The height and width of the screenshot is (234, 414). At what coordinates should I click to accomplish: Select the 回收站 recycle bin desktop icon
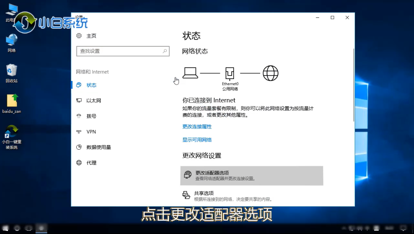click(x=11, y=74)
